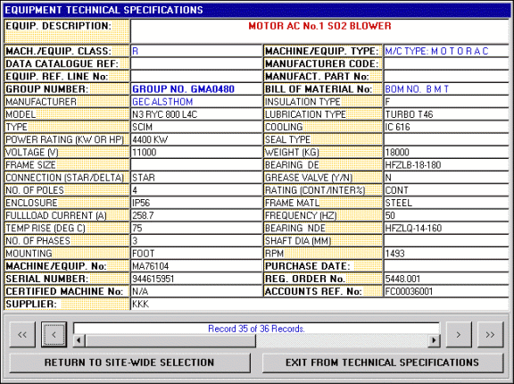Click the empty Purchase Date field
Screen dimensions: 514x384
[446, 266]
